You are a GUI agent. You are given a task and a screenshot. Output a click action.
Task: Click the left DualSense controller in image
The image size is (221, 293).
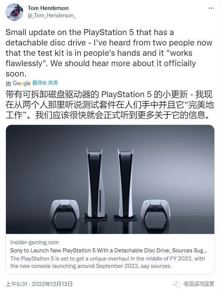(x=65, y=208)
